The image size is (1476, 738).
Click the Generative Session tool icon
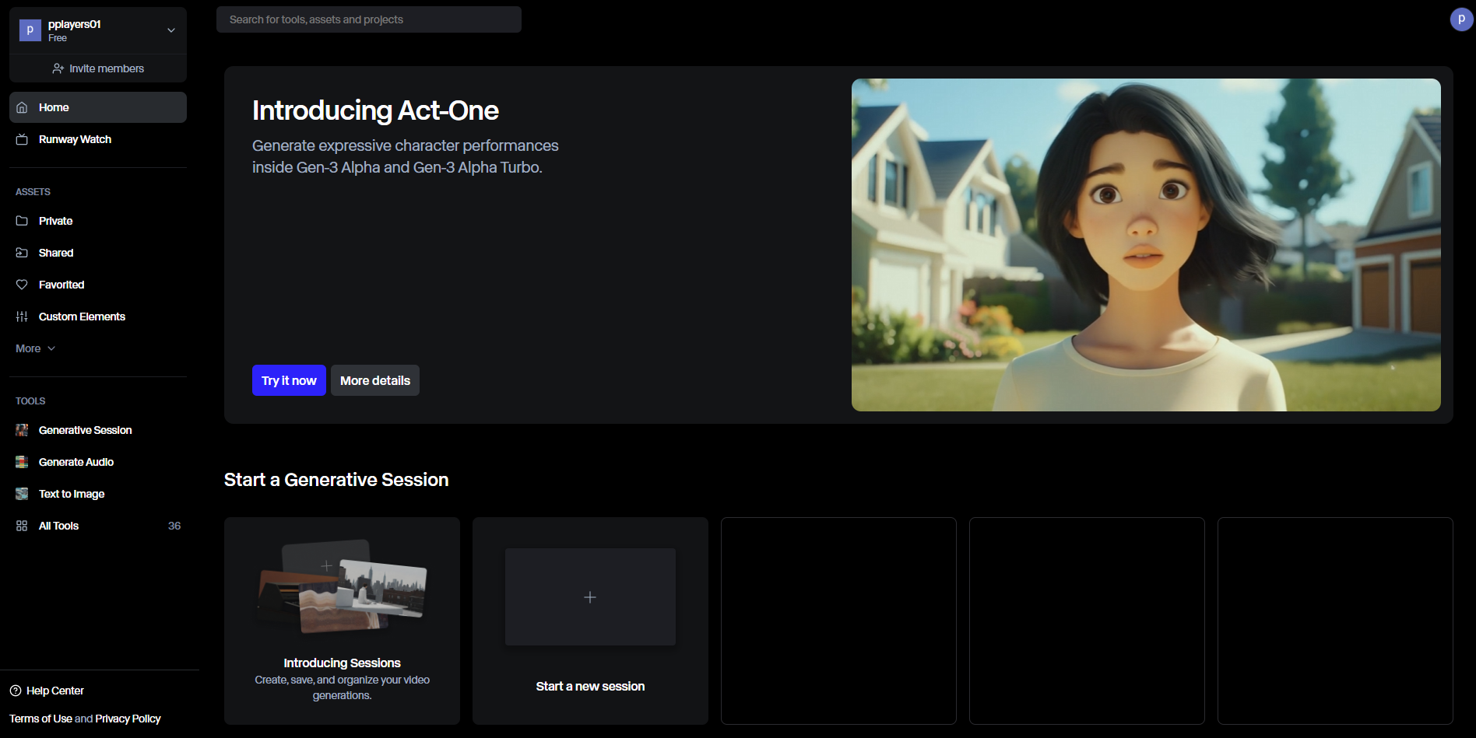click(22, 430)
